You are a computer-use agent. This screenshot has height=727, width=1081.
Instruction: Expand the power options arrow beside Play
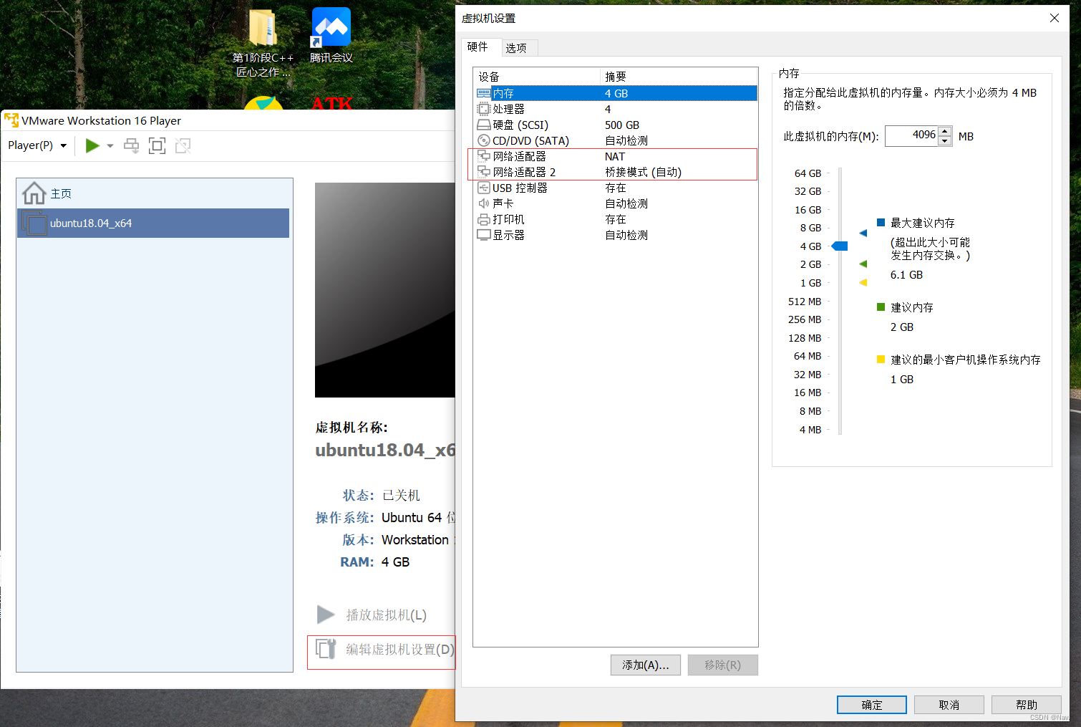click(110, 145)
